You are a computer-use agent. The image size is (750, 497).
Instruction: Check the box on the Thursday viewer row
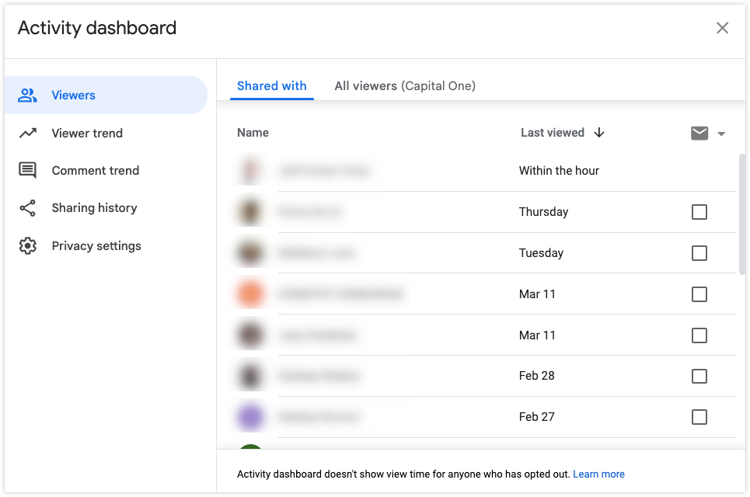699,211
